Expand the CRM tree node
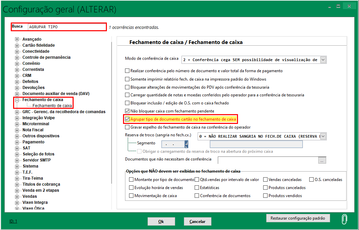The width and height of the screenshot is (359, 230). 17,76
